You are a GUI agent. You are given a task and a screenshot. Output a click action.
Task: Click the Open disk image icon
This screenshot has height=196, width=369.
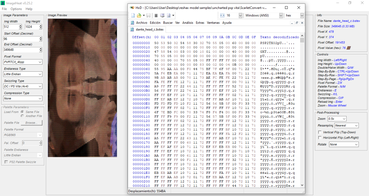[x=169, y=15]
